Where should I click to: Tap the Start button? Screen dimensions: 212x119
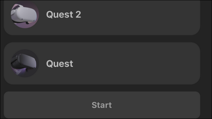[x=102, y=105]
